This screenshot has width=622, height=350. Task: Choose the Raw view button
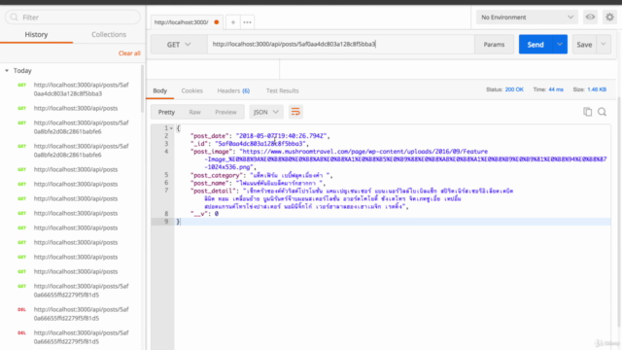194,112
